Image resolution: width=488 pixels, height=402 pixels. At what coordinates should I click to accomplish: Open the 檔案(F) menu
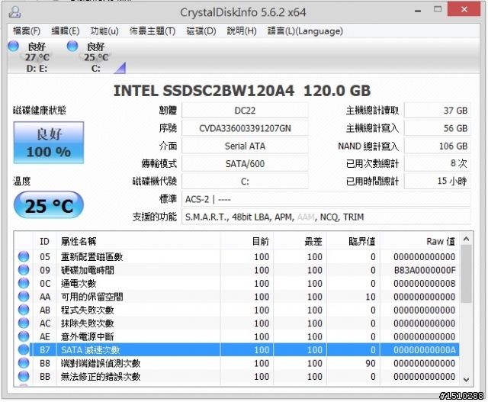tap(27, 31)
